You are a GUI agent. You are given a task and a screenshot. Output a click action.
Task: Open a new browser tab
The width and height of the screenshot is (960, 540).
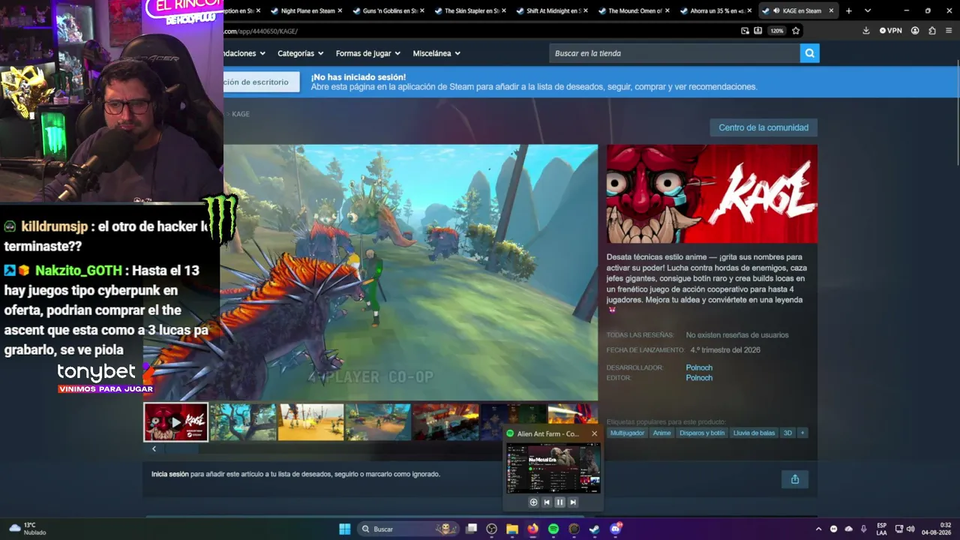(849, 10)
